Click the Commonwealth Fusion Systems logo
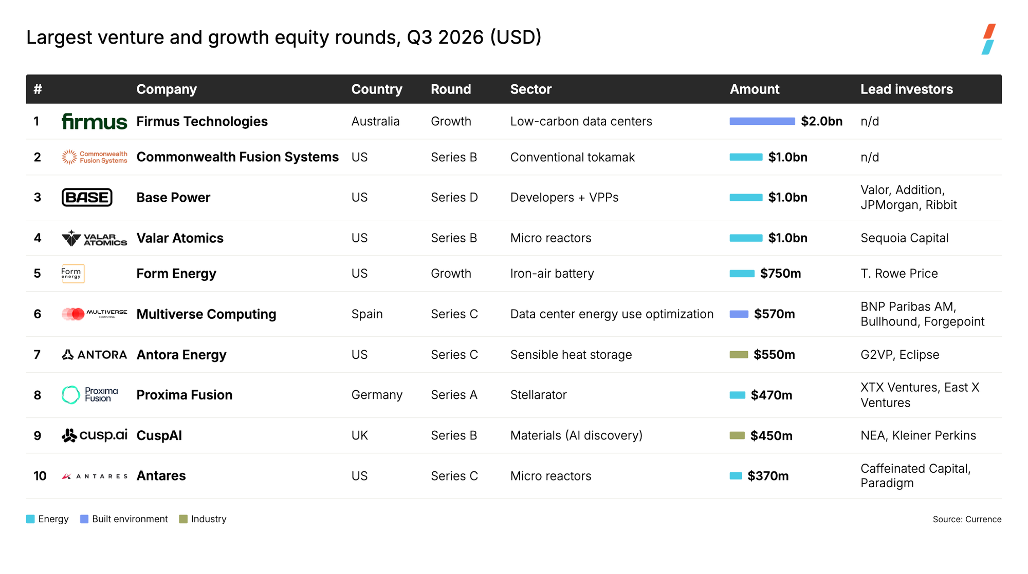The height and width of the screenshot is (574, 1028). pos(94,157)
